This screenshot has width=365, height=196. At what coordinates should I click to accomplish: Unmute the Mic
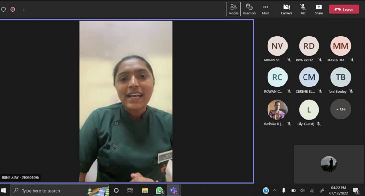point(303,9)
